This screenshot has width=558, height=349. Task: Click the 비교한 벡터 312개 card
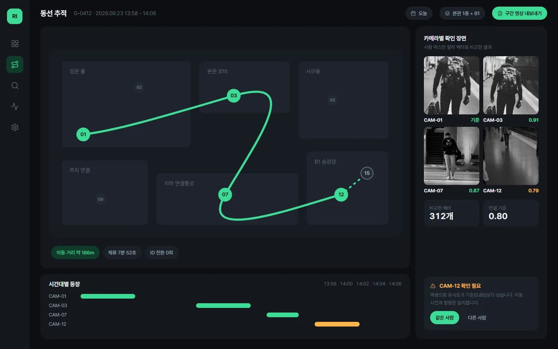451,213
